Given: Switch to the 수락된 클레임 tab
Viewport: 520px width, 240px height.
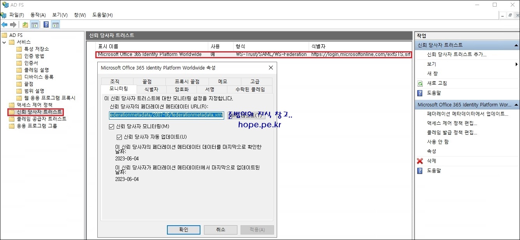Looking at the screenshot, I should coord(250,89).
